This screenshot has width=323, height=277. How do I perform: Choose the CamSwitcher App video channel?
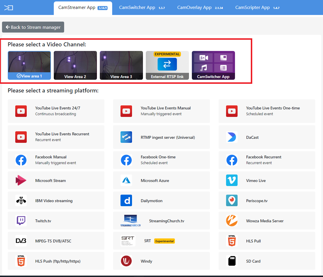(213, 65)
